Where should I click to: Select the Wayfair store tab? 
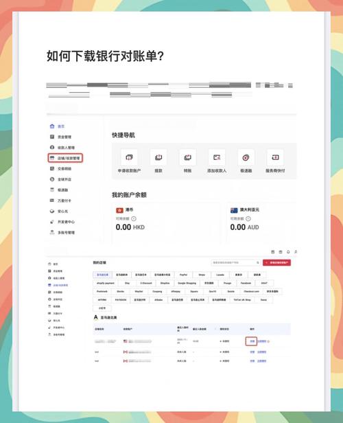(139, 291)
